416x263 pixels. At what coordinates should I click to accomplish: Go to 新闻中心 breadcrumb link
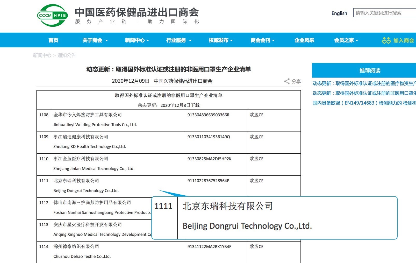[x=42, y=55]
